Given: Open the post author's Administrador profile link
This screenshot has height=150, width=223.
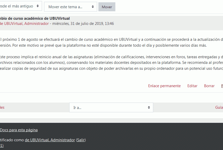Looking at the screenshot, I should click(24, 24).
